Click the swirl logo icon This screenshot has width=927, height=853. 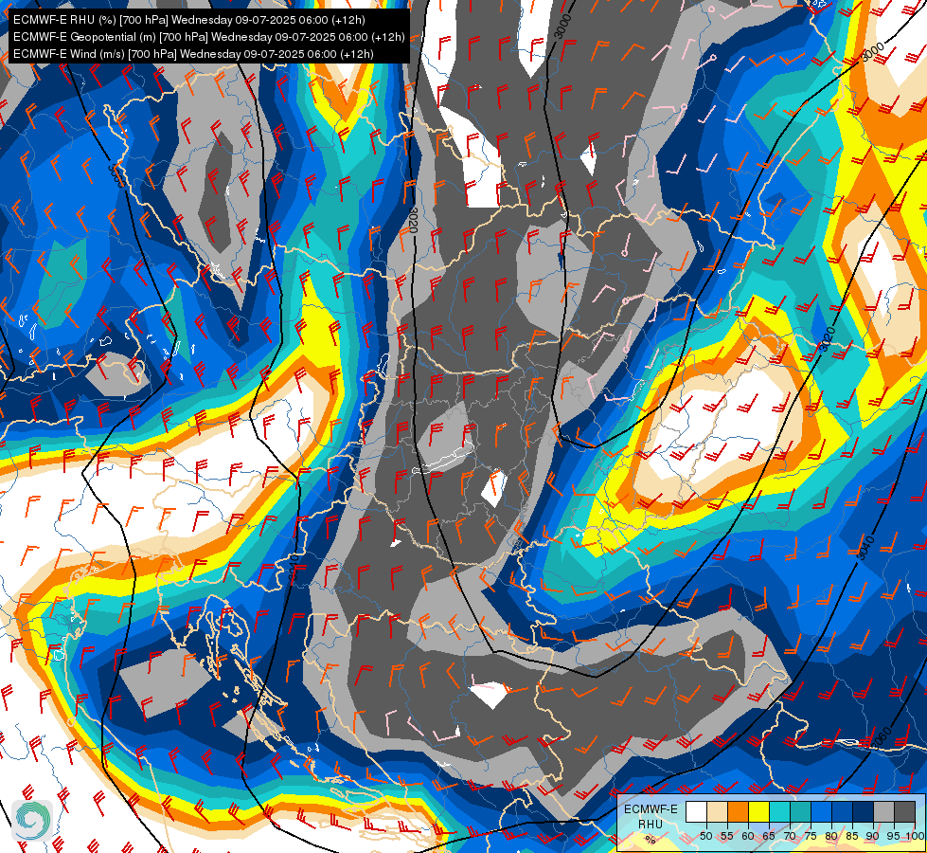32,820
